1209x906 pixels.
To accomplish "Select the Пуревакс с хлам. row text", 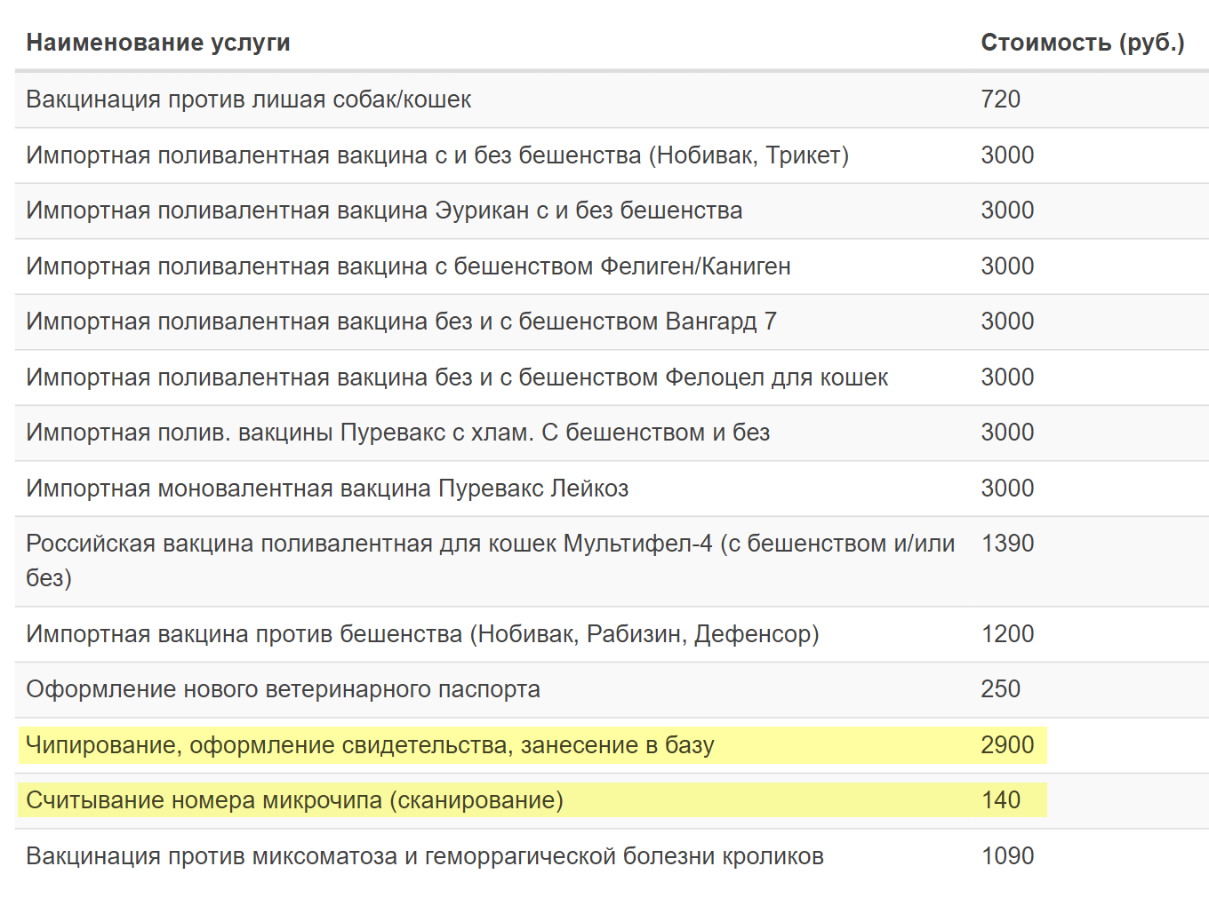I will click(x=398, y=433).
